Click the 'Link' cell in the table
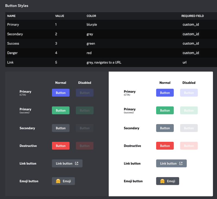 tap(10, 63)
